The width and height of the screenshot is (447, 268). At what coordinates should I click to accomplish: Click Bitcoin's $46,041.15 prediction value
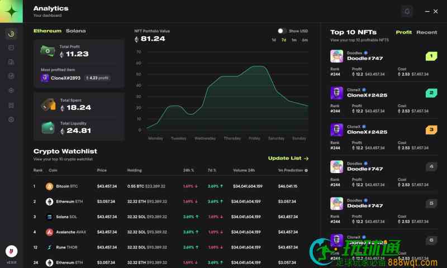tap(288, 186)
